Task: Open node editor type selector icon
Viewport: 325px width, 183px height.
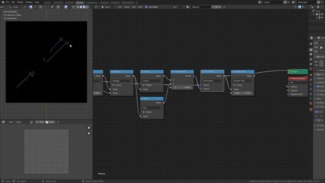Action: 97,7
